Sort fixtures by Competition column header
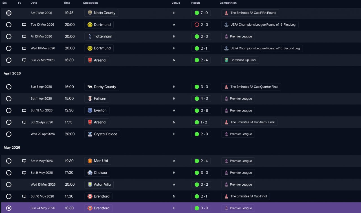361x213 pixels. (x=228, y=3)
